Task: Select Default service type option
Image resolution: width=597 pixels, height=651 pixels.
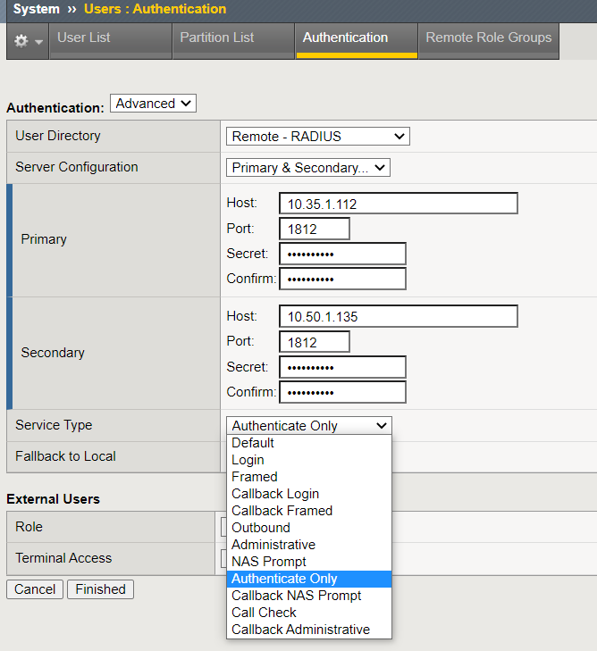Action: click(x=253, y=443)
